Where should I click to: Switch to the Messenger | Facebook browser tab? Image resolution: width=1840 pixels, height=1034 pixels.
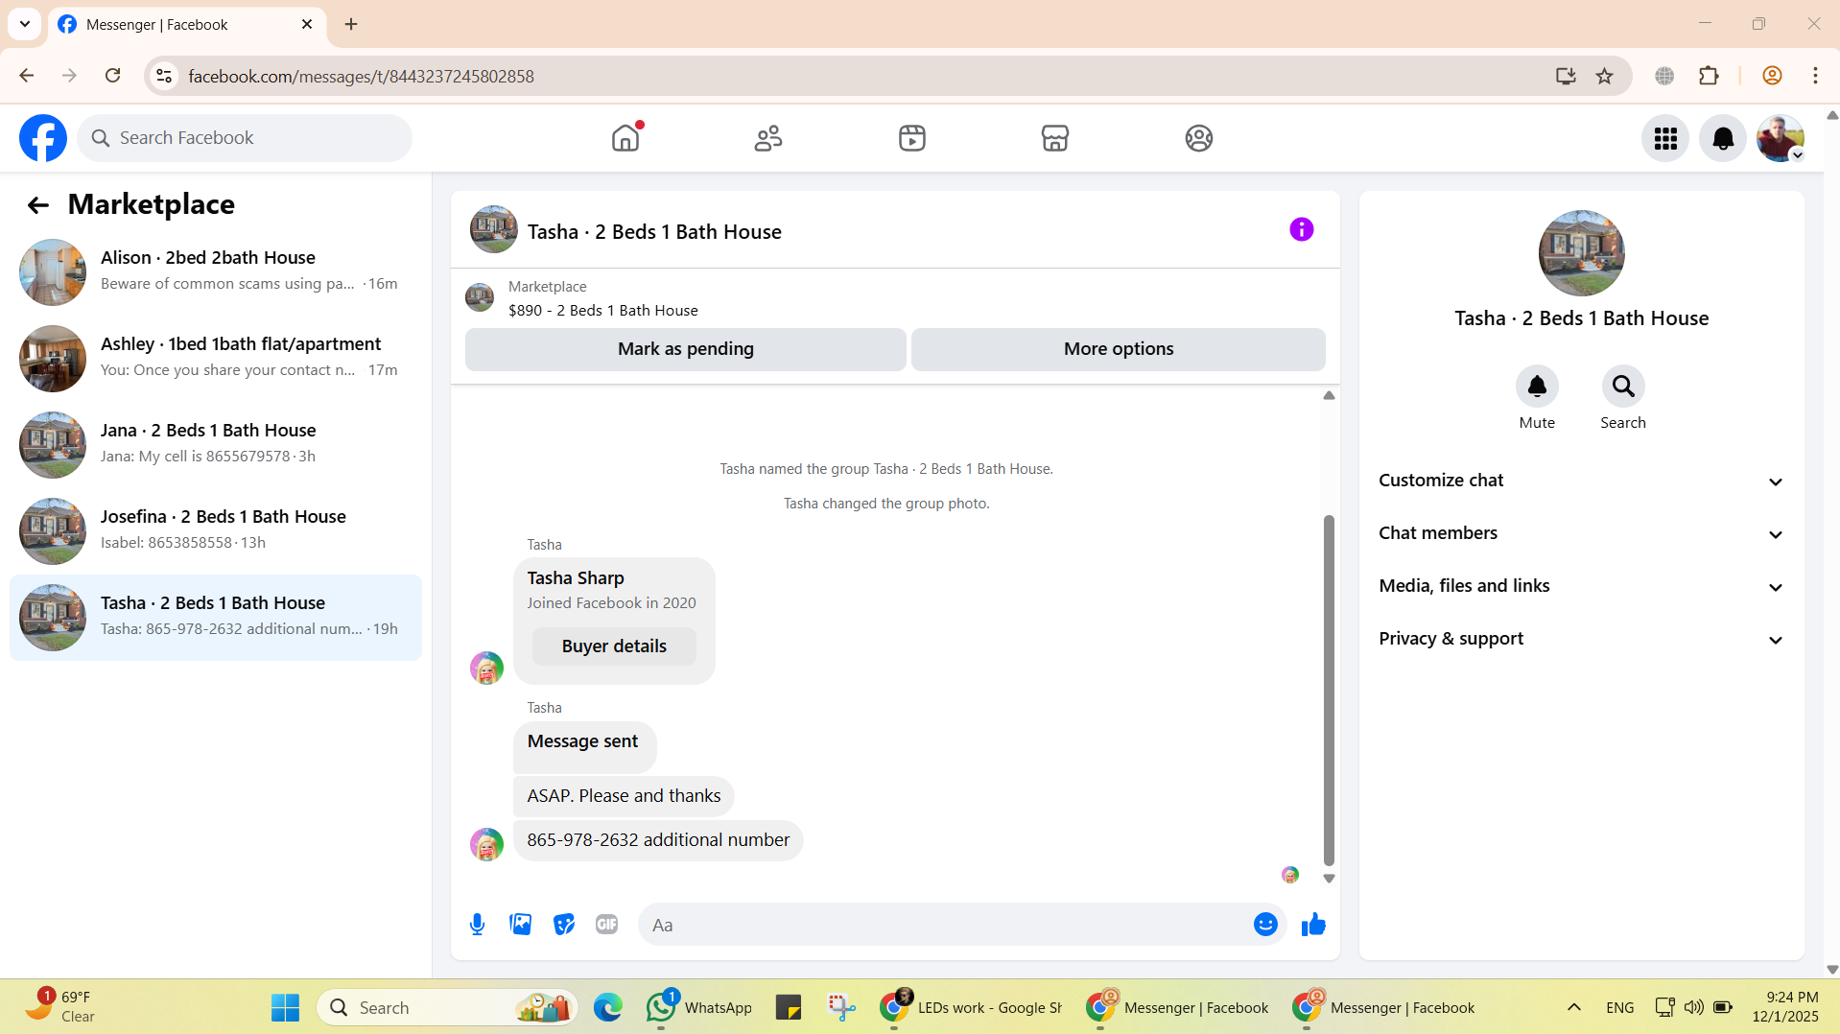[x=187, y=24]
